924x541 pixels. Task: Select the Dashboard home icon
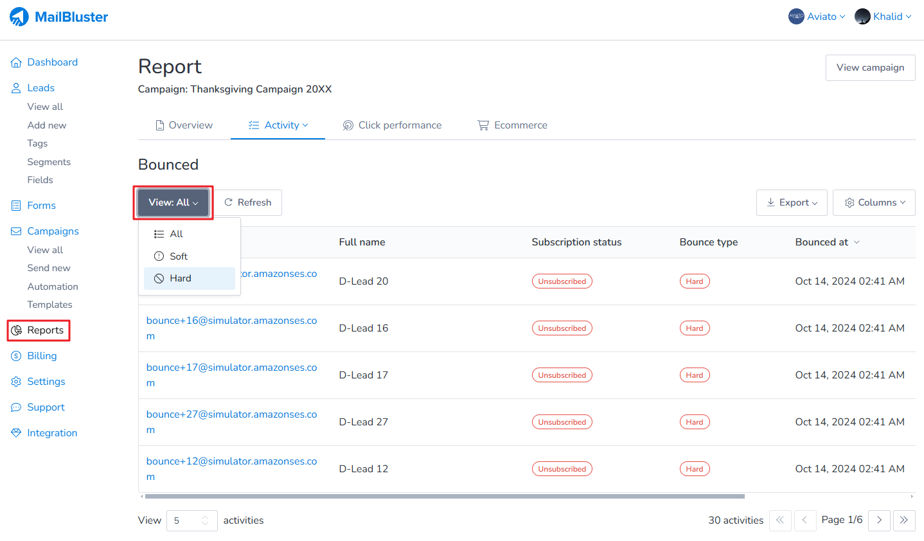[x=15, y=62]
